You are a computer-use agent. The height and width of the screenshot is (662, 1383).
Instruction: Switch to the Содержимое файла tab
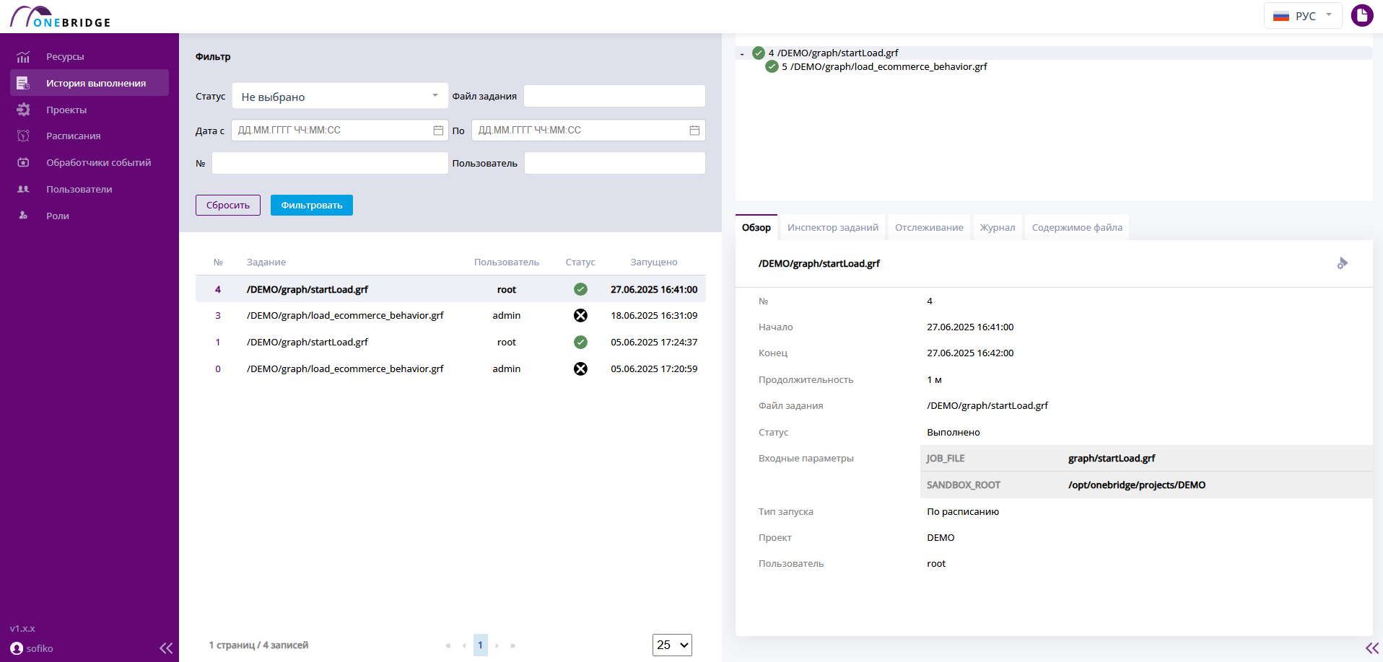1077,227
